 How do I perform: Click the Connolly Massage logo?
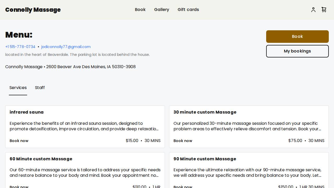click(33, 10)
